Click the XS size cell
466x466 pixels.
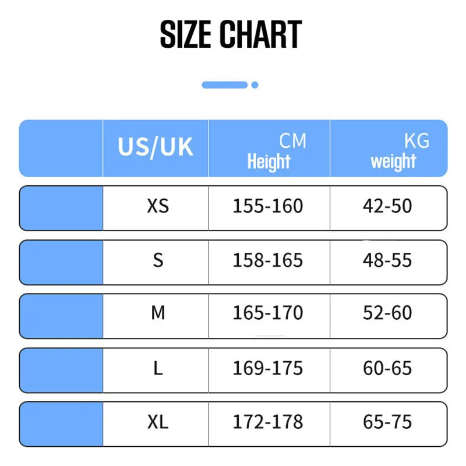click(158, 206)
